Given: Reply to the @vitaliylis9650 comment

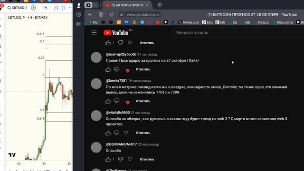Looking at the screenshot, I should 143,133.
